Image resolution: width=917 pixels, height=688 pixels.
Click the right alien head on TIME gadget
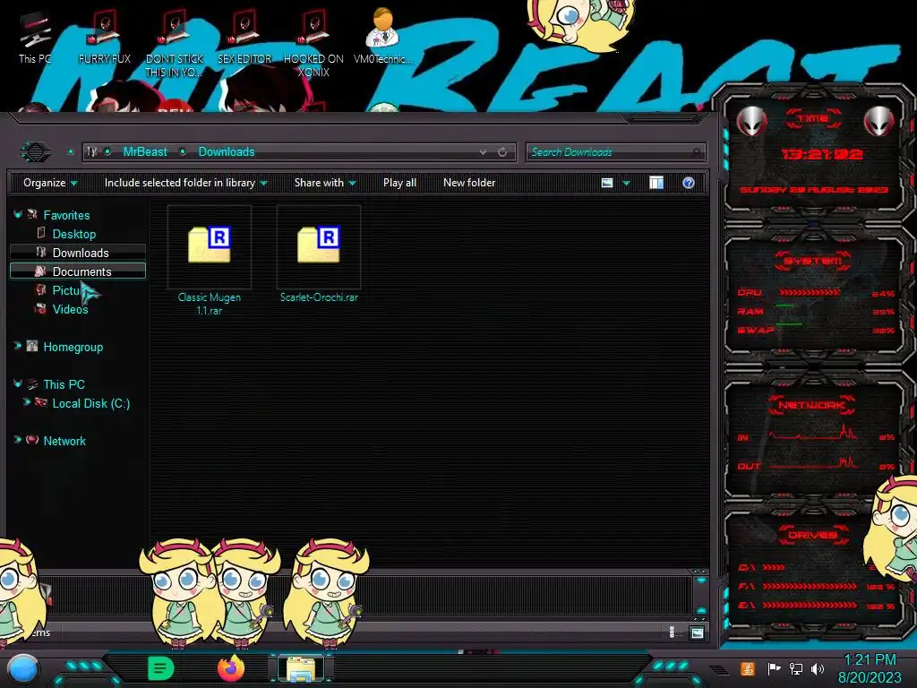[879, 121]
